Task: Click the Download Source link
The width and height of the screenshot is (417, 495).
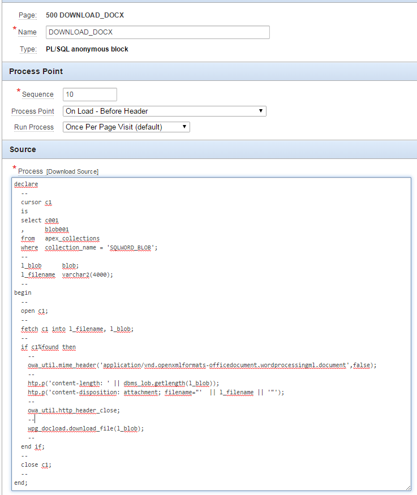Action: (72, 171)
